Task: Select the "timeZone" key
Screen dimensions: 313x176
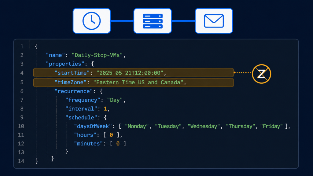Action: coord(71,82)
